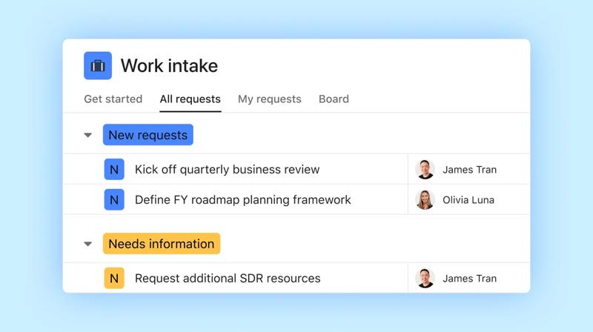Click the yellow N icon beside Request additional SDR resources
Screen dimensions: 593x332
point(113,279)
